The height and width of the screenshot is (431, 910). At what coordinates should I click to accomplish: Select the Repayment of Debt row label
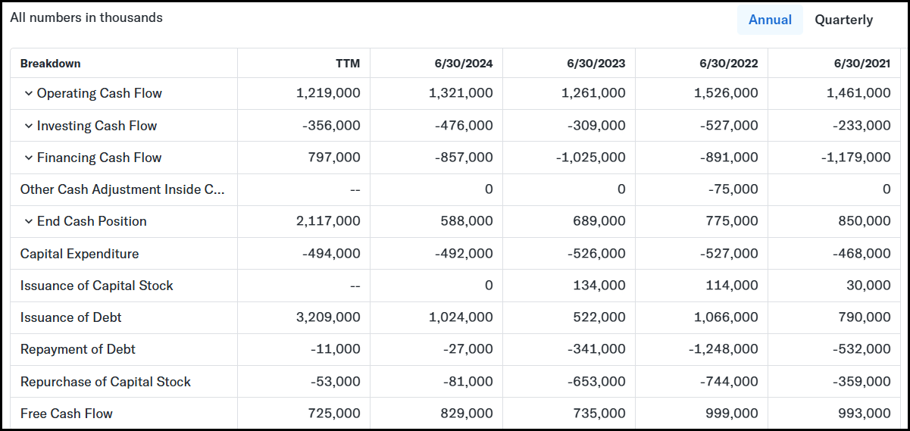coord(78,349)
